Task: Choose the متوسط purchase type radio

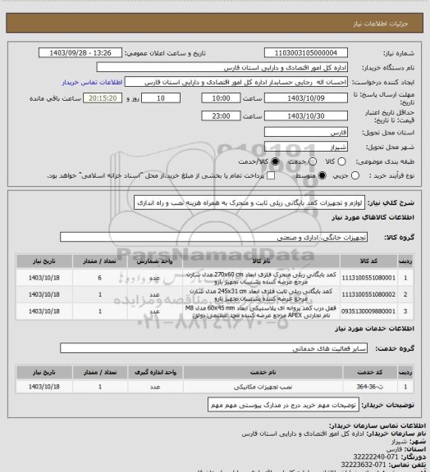Action: tap(322, 175)
